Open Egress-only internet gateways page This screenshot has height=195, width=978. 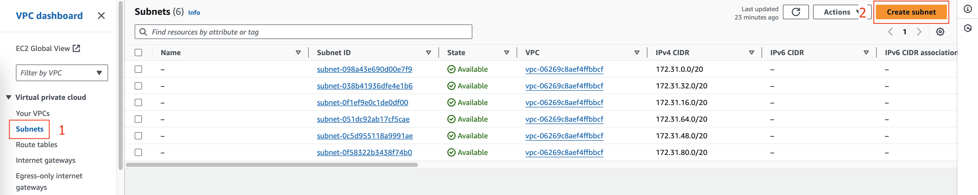pos(49,181)
